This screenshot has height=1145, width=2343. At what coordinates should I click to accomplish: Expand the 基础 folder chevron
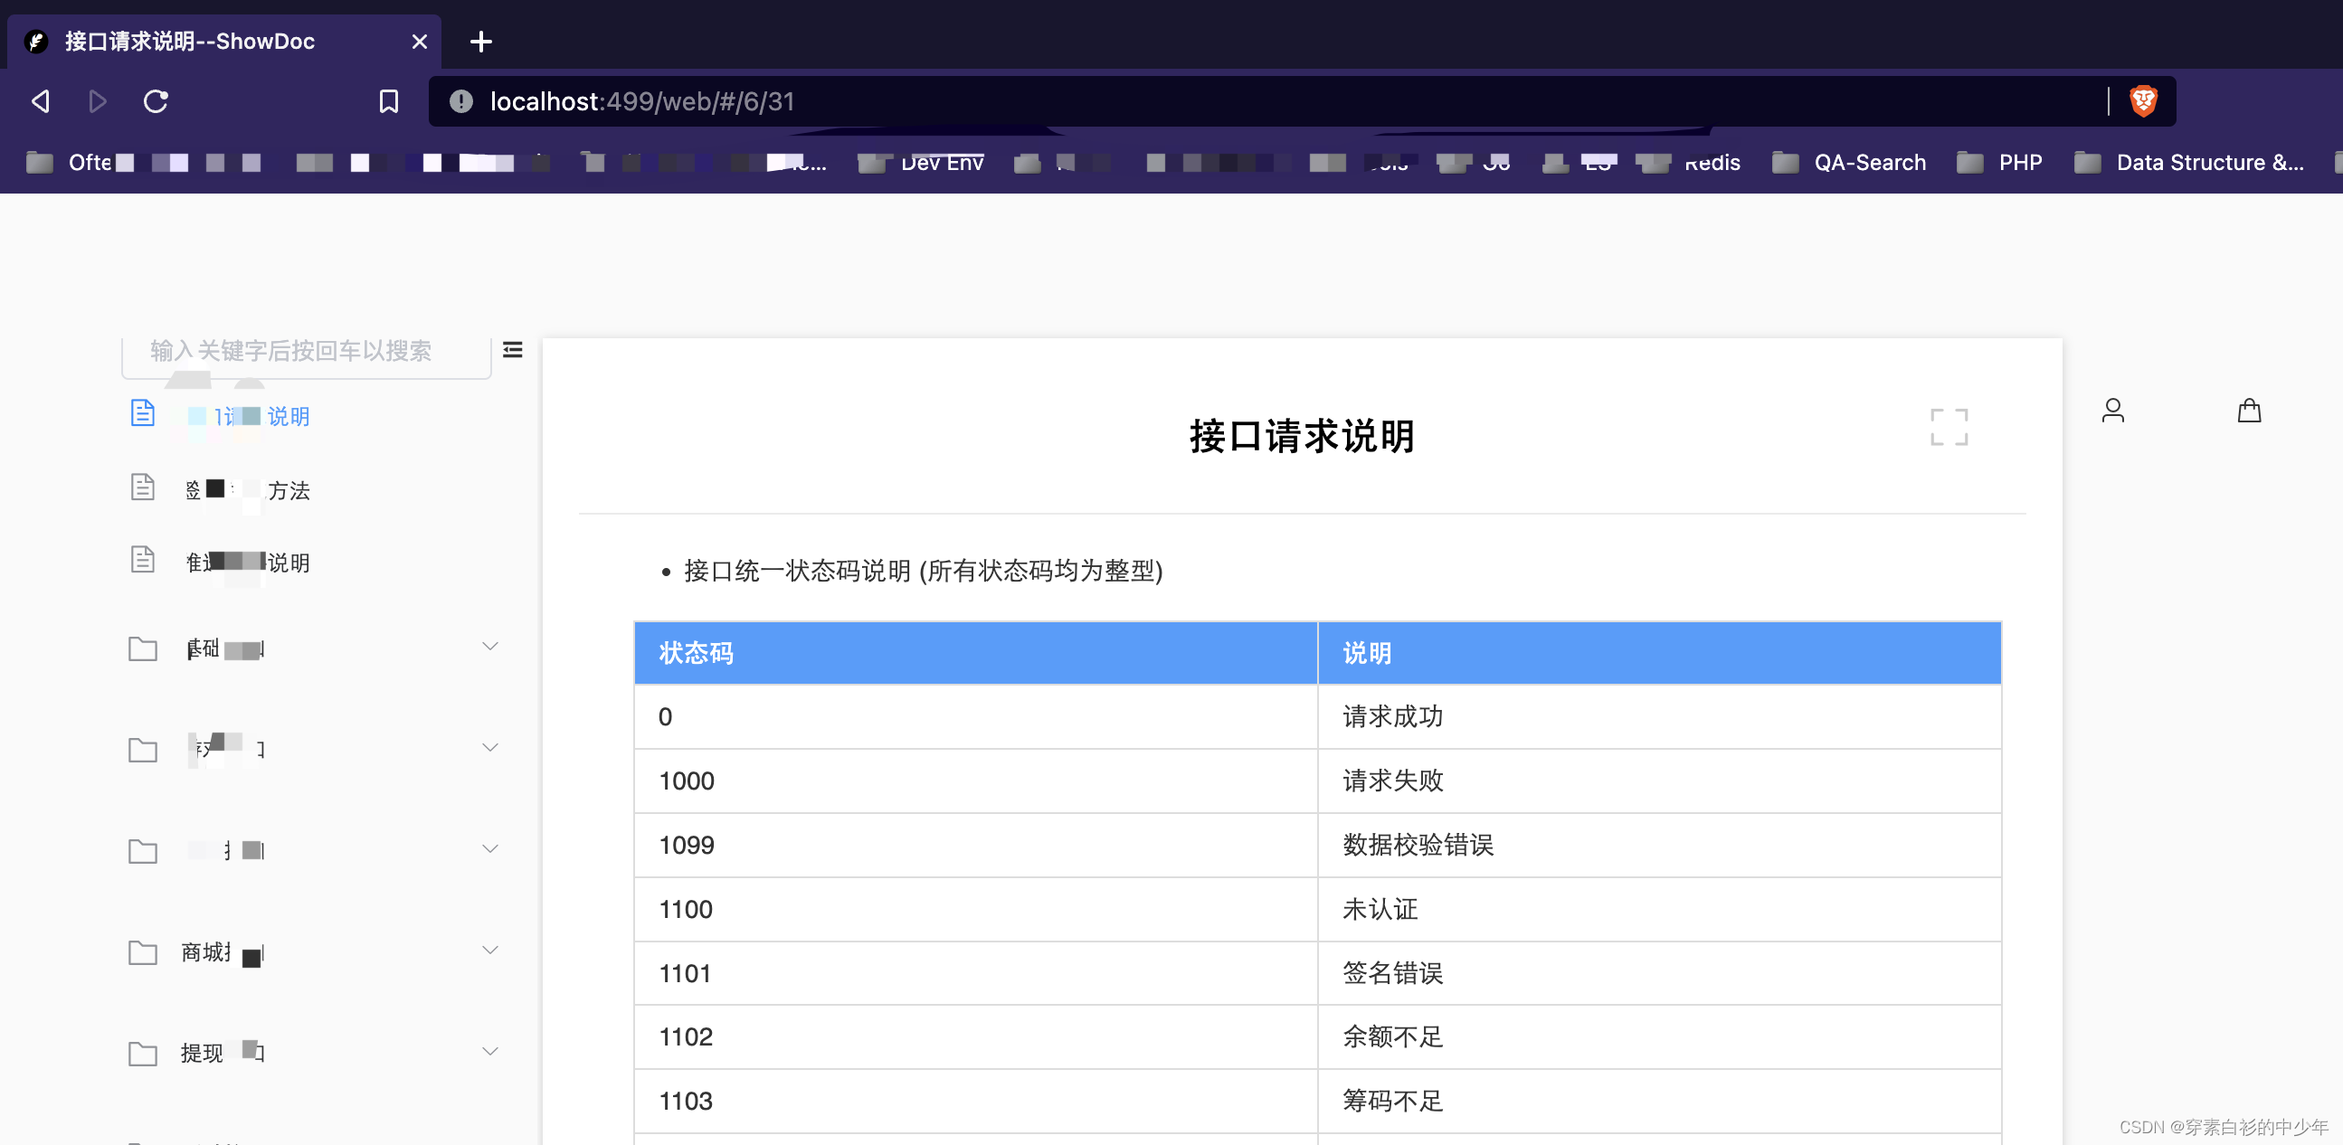coord(490,645)
